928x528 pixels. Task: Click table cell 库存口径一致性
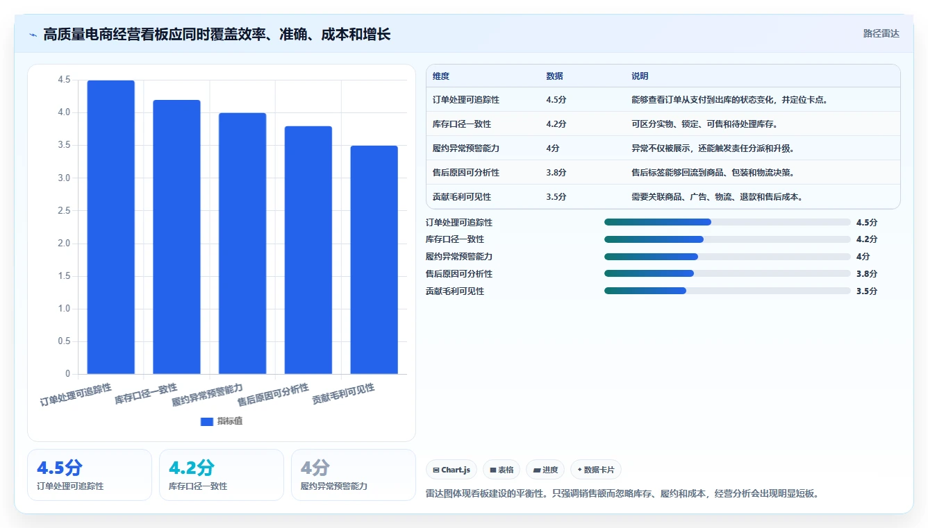click(462, 124)
